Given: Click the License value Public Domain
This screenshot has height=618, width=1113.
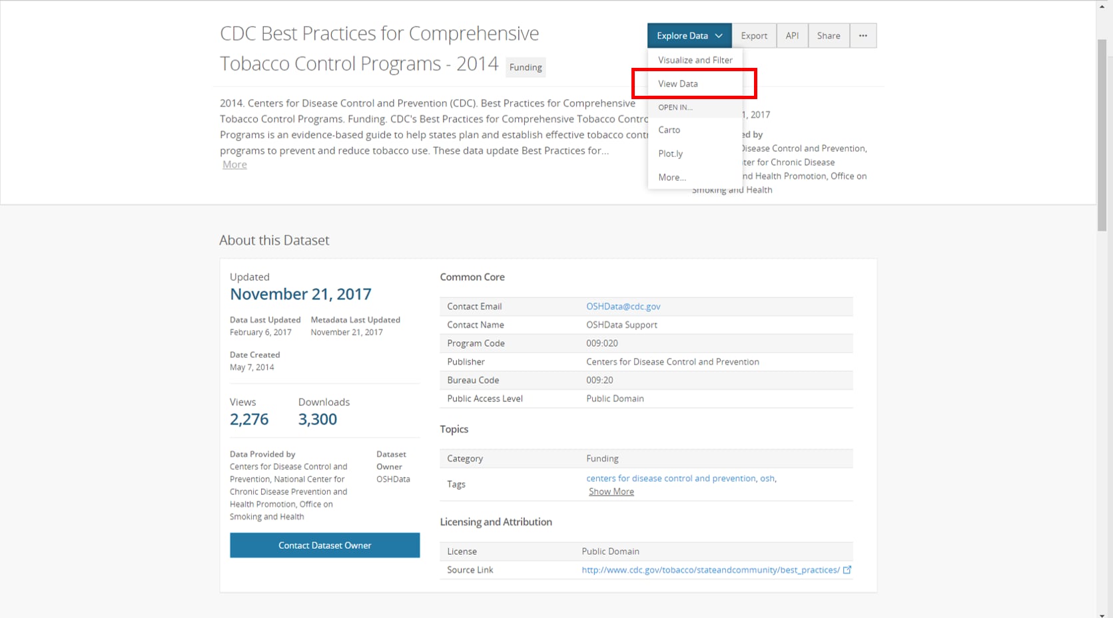Looking at the screenshot, I should 610,551.
